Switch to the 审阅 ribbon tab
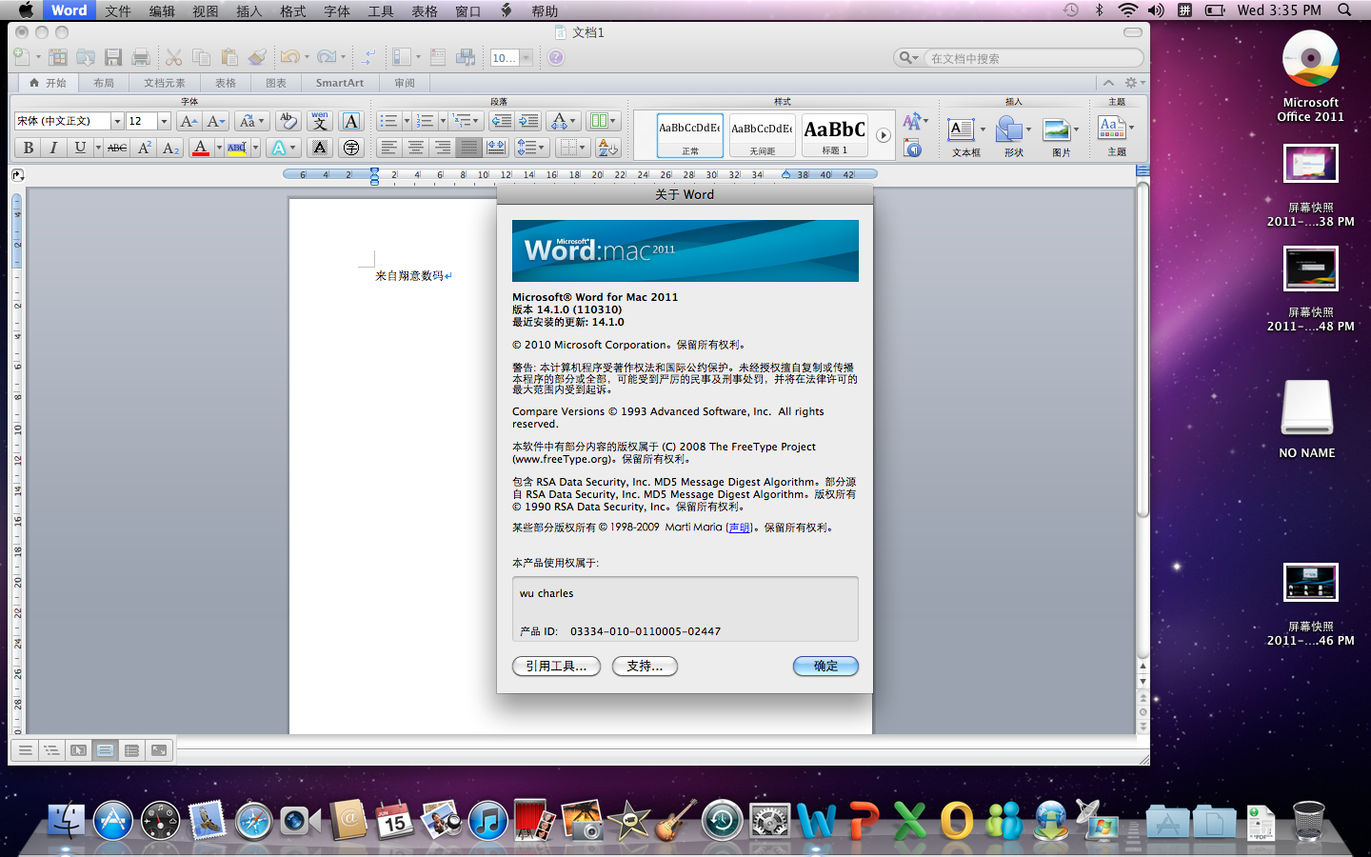Viewport: 1371px width, 857px height. 405,83
